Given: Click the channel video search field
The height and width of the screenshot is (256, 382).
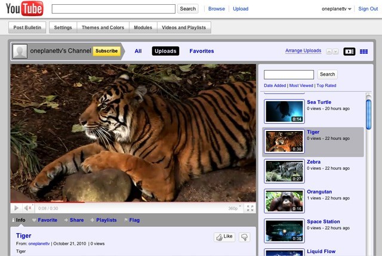Looking at the screenshot, I should (289, 74).
